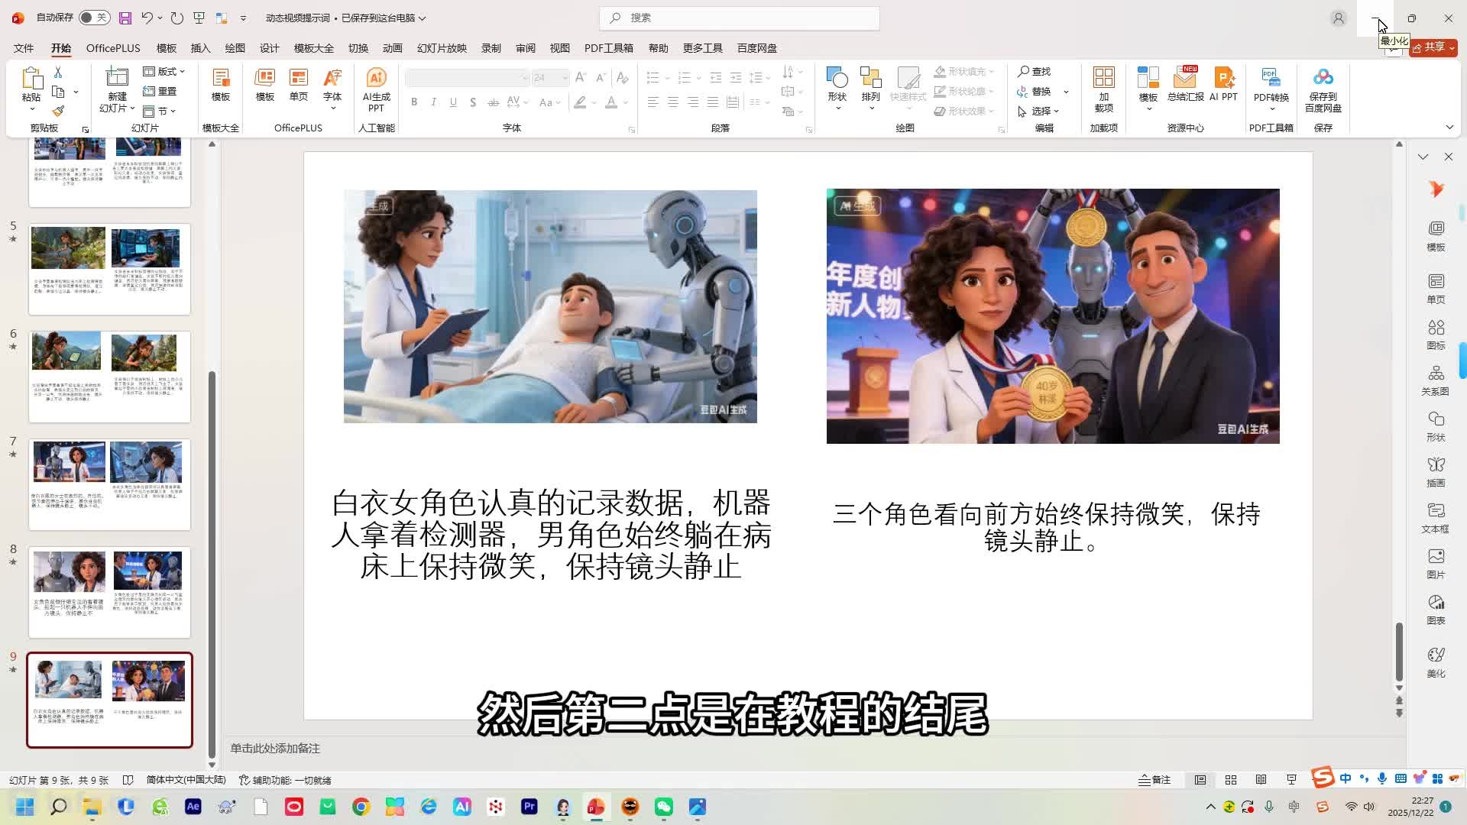Open 关系图 in right sidebar

point(1436,380)
